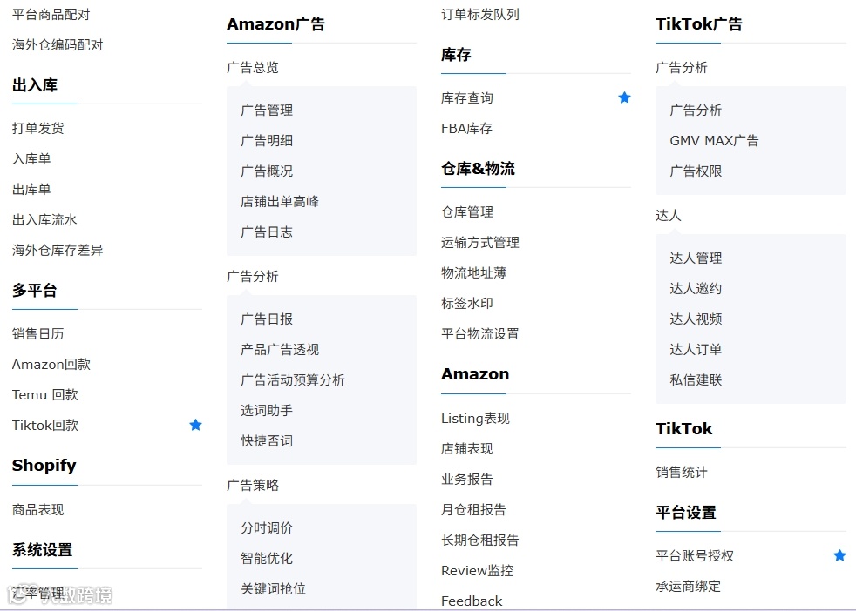
Task: Open Tiktok回款 page
Action: [44, 425]
